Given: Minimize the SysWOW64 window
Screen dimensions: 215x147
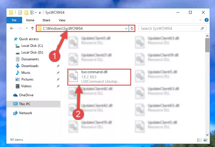Looking at the screenshot, I should pos(178,12).
